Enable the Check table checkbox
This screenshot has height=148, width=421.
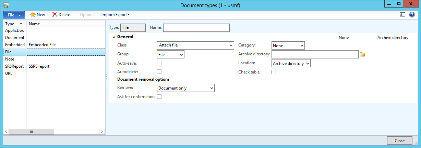coord(274,72)
